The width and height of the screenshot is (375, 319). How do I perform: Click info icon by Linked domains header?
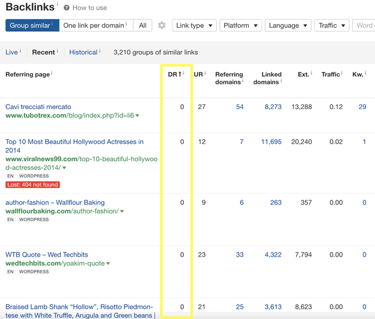pyautogui.click(x=281, y=80)
